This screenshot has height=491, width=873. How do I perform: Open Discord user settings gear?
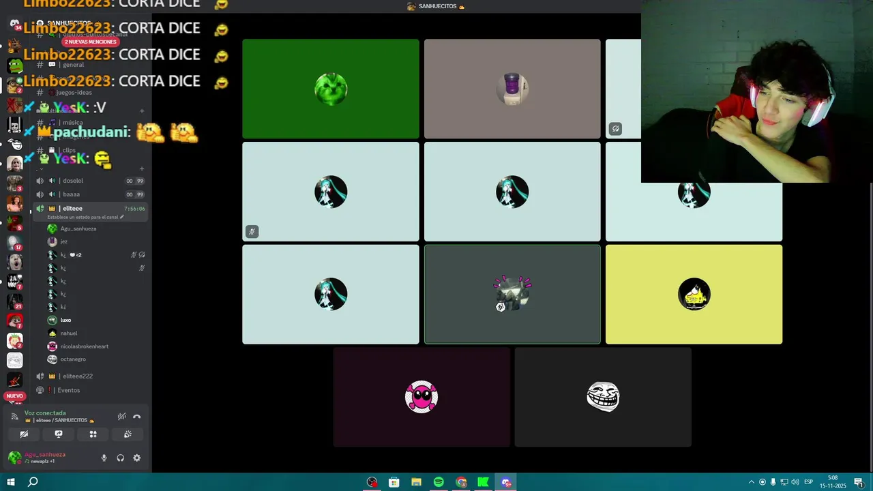(136, 458)
